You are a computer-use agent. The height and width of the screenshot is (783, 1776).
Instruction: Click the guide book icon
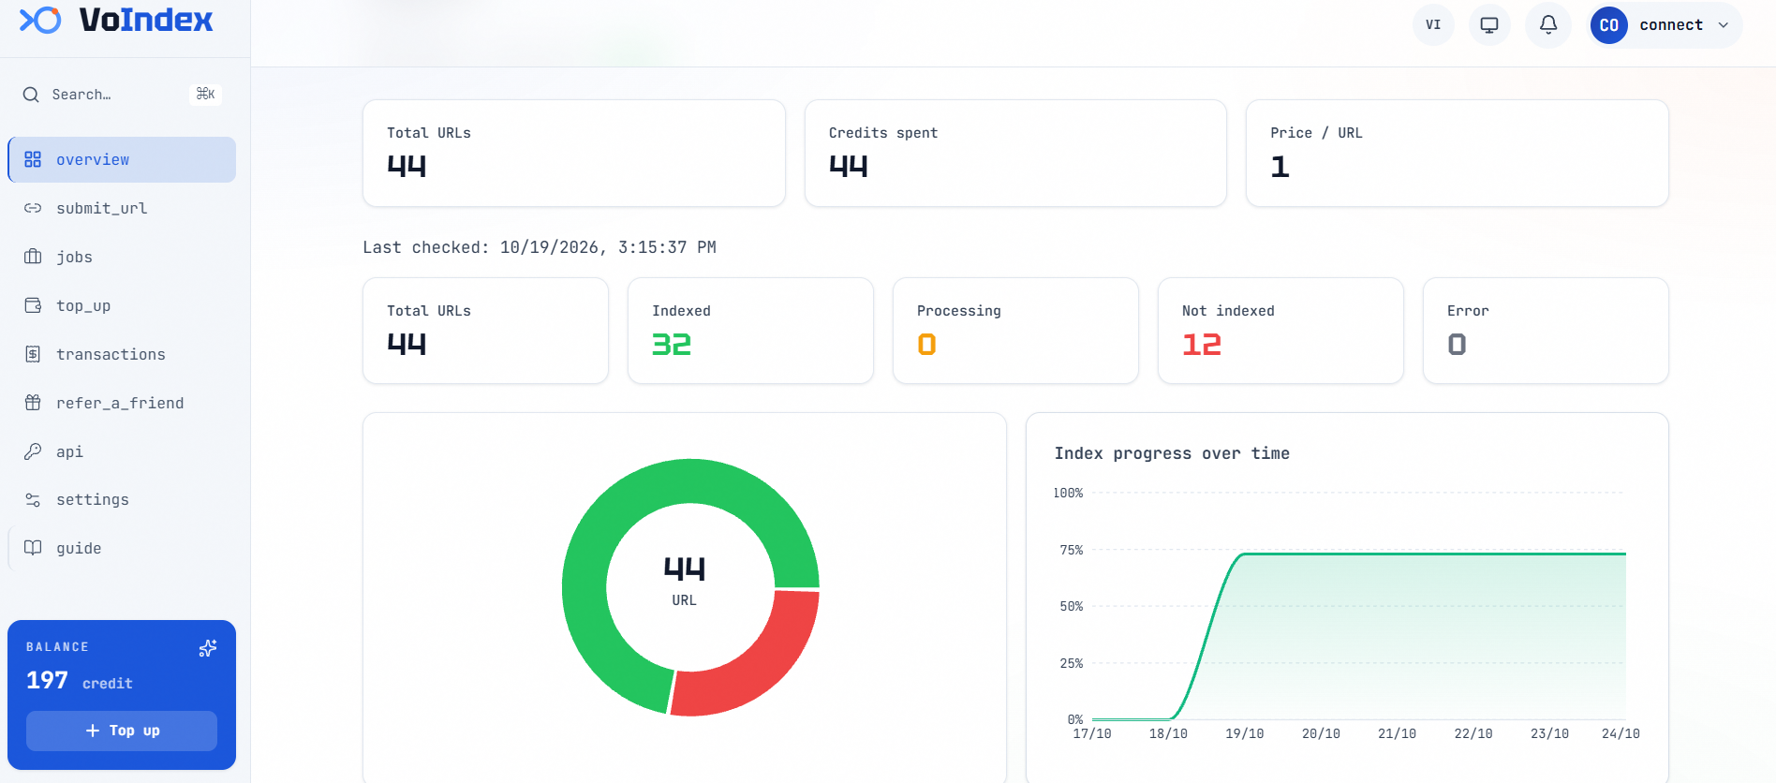pos(33,548)
